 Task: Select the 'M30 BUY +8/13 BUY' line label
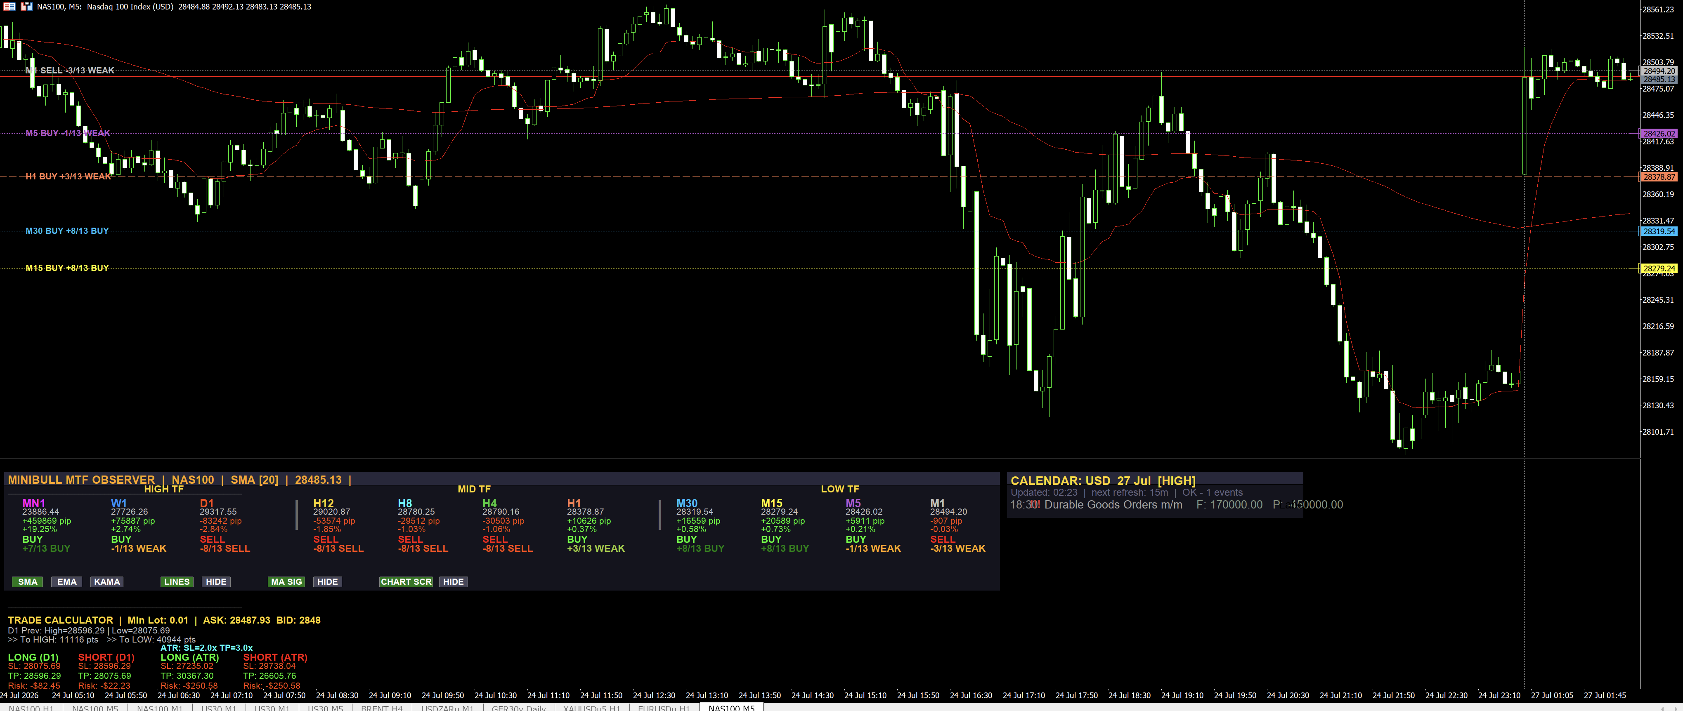coord(67,231)
